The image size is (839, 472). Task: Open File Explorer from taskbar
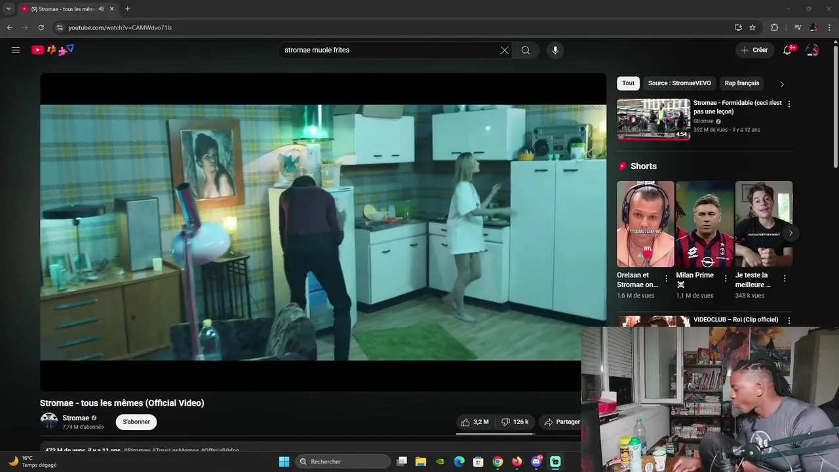(421, 462)
